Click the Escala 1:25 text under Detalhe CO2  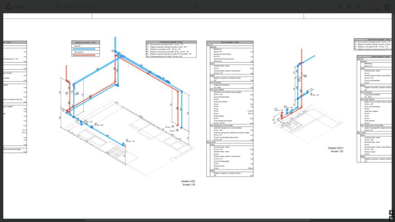pyautogui.click(x=188, y=184)
